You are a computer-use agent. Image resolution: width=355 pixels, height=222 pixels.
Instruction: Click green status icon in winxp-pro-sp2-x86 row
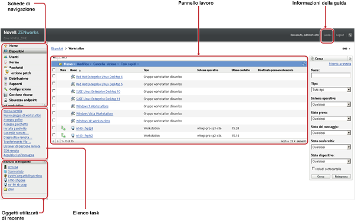64,136
